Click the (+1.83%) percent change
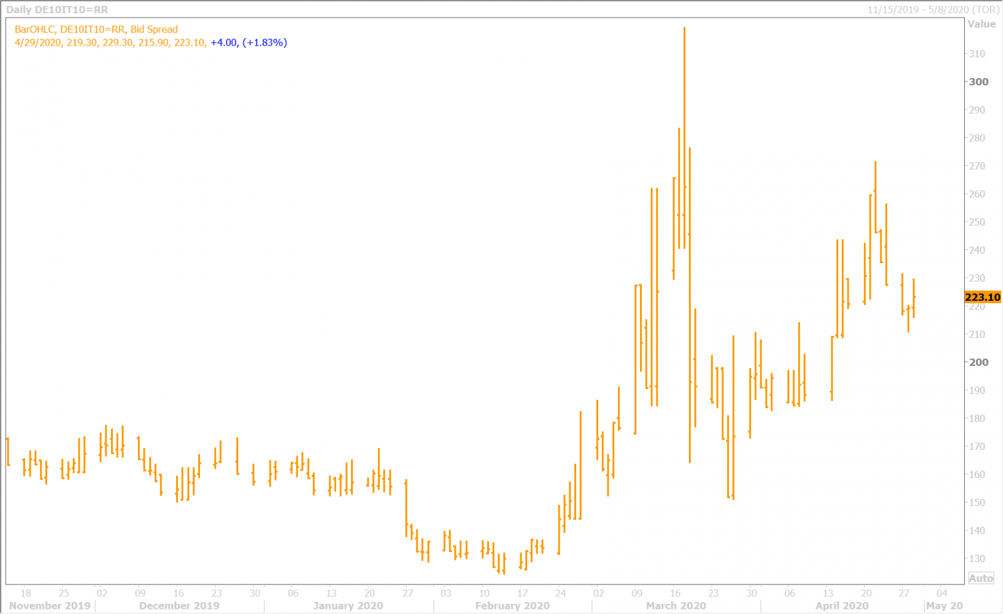Viewport: 1003px width, 614px height. (x=265, y=43)
